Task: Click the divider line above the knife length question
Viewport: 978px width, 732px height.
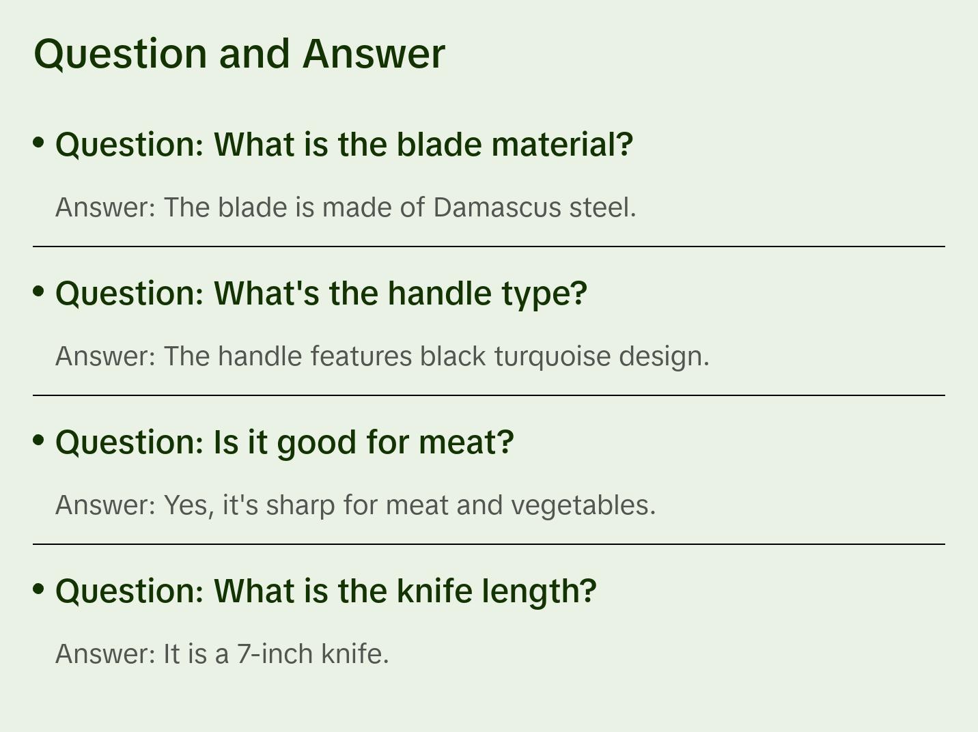Action: 489,544
